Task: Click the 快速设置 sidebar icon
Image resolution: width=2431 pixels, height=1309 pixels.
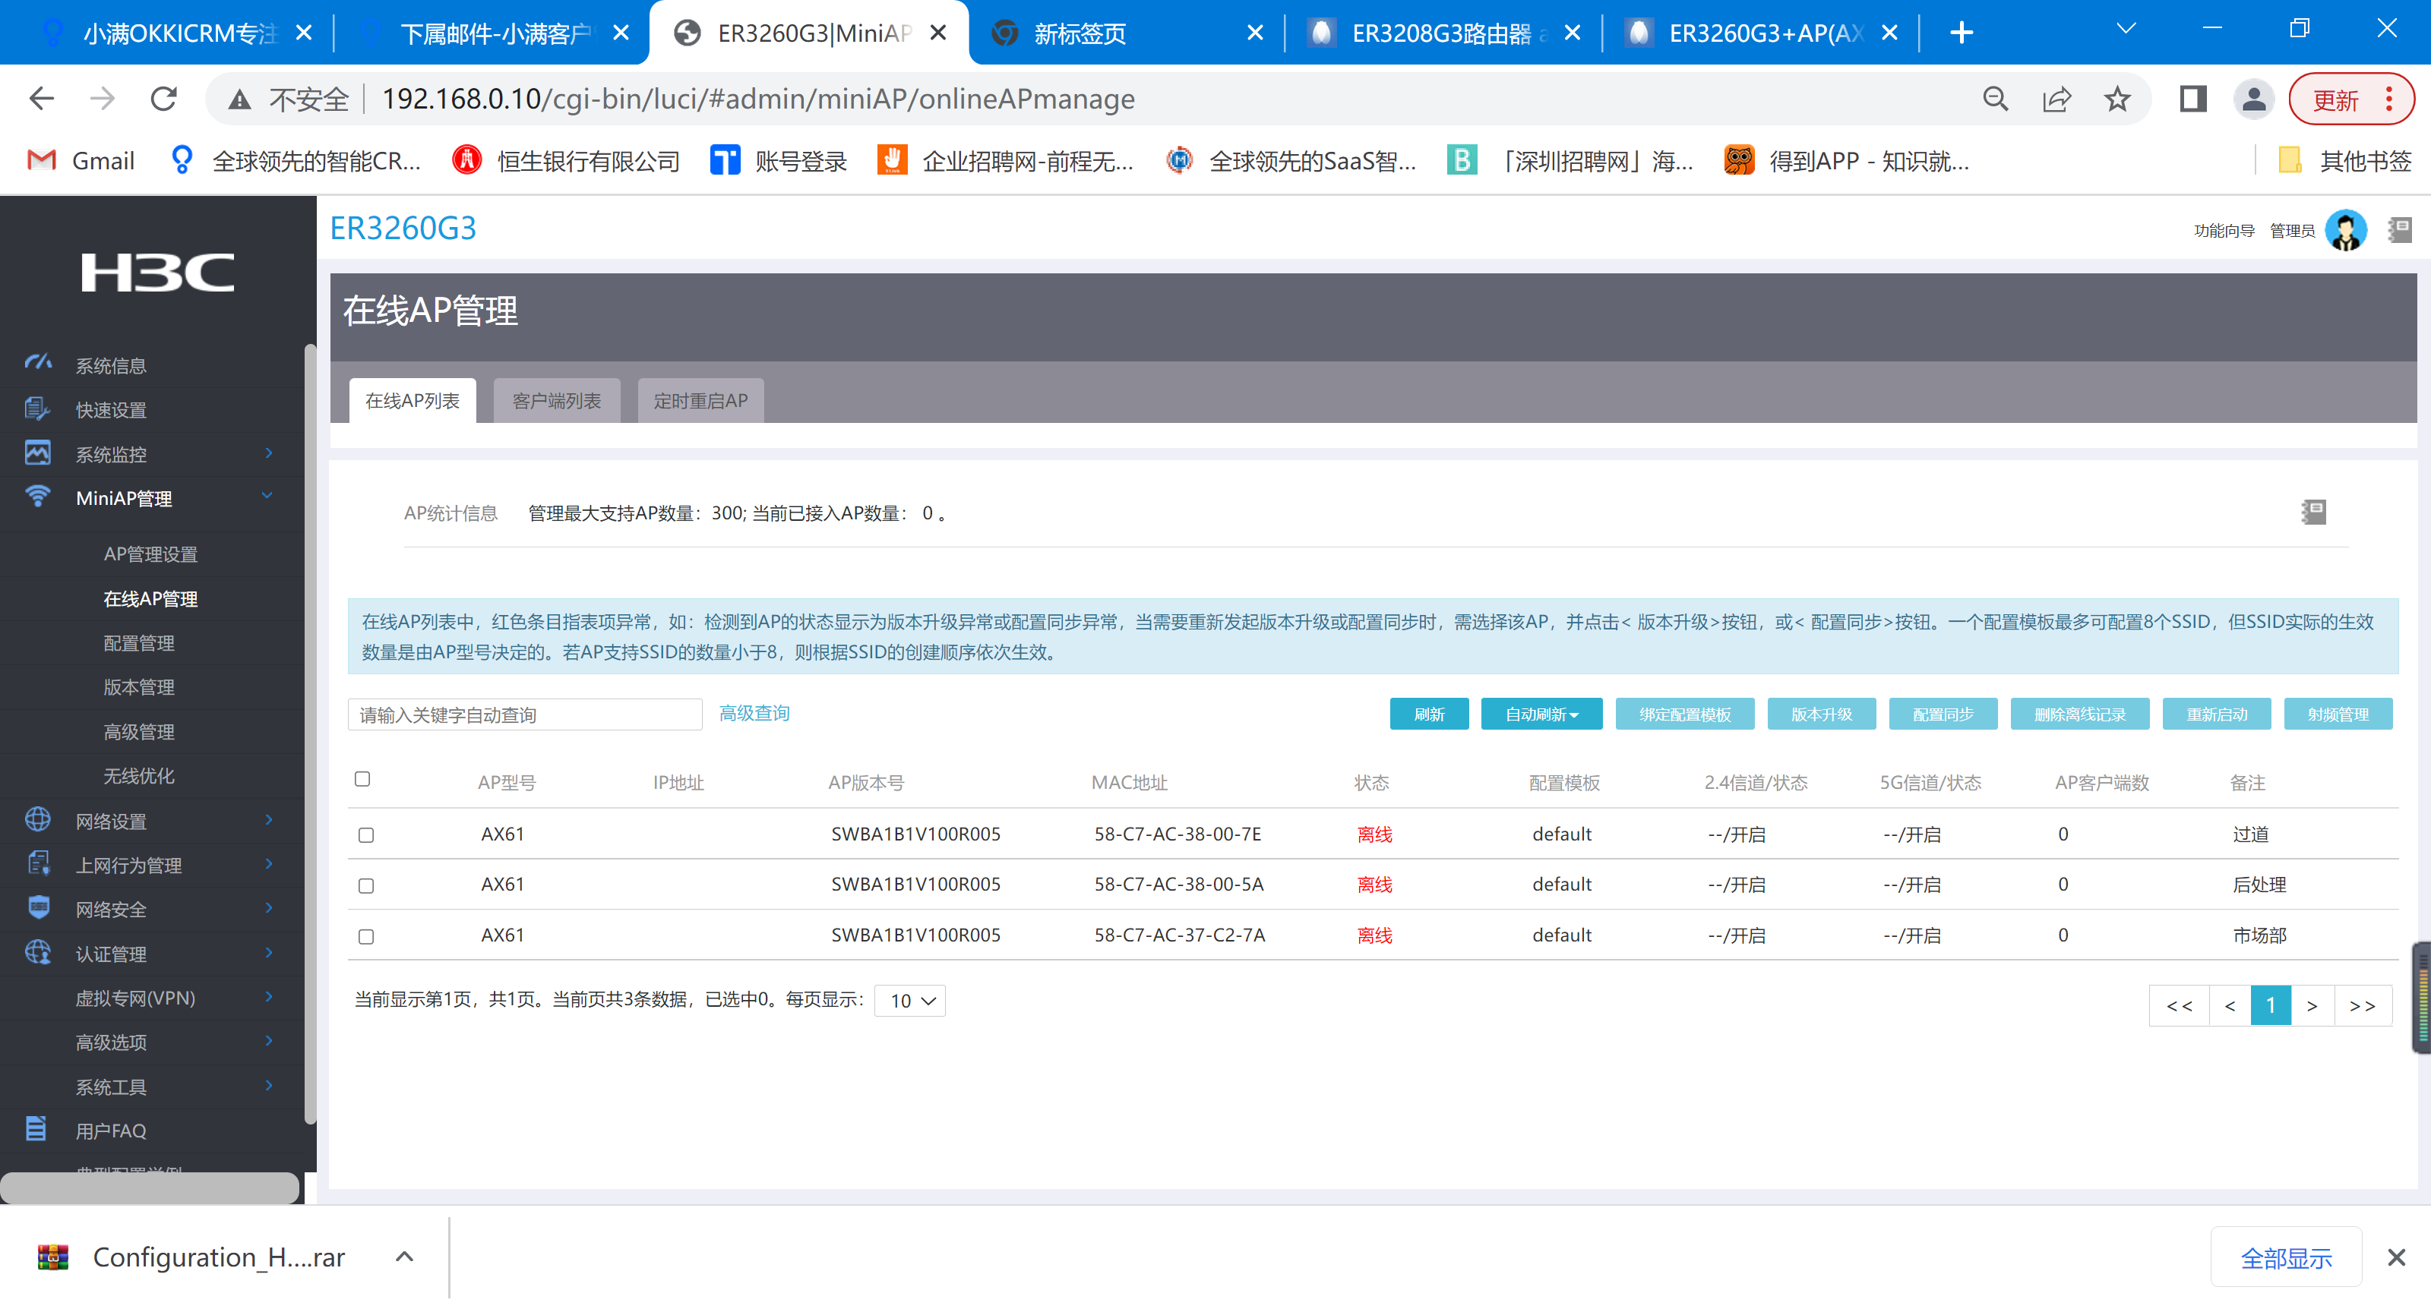Action: coord(36,408)
